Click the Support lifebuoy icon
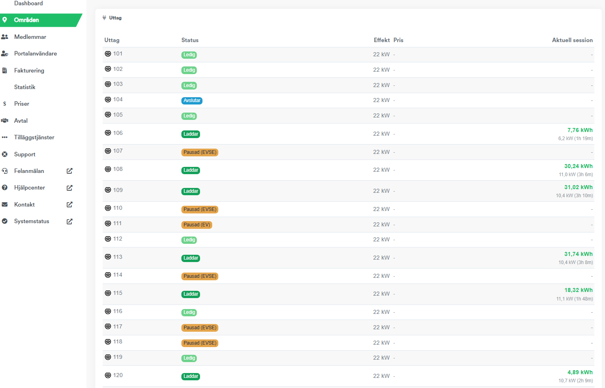Screen dimensions: 605x388 (5, 154)
